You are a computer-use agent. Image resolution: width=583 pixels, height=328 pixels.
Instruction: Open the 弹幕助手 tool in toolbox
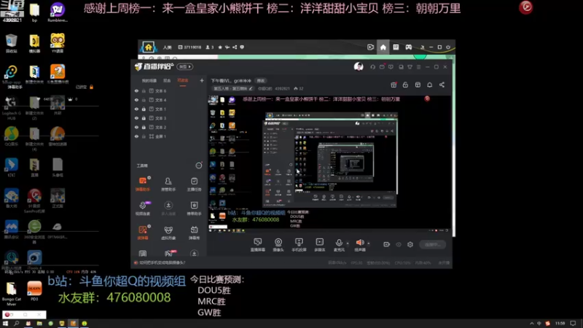(x=143, y=184)
